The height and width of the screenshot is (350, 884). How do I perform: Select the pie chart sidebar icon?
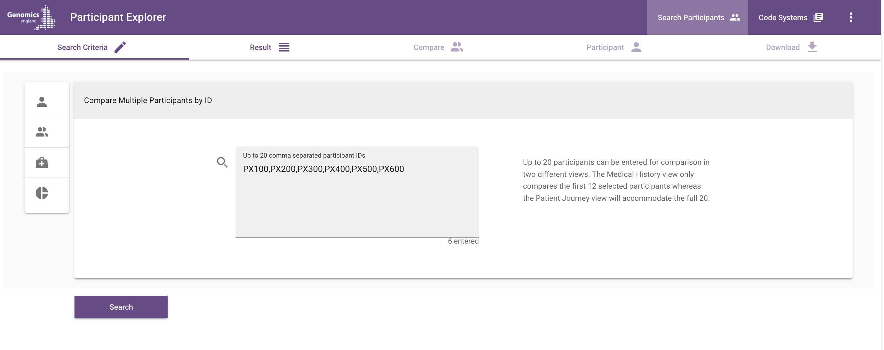pos(42,193)
